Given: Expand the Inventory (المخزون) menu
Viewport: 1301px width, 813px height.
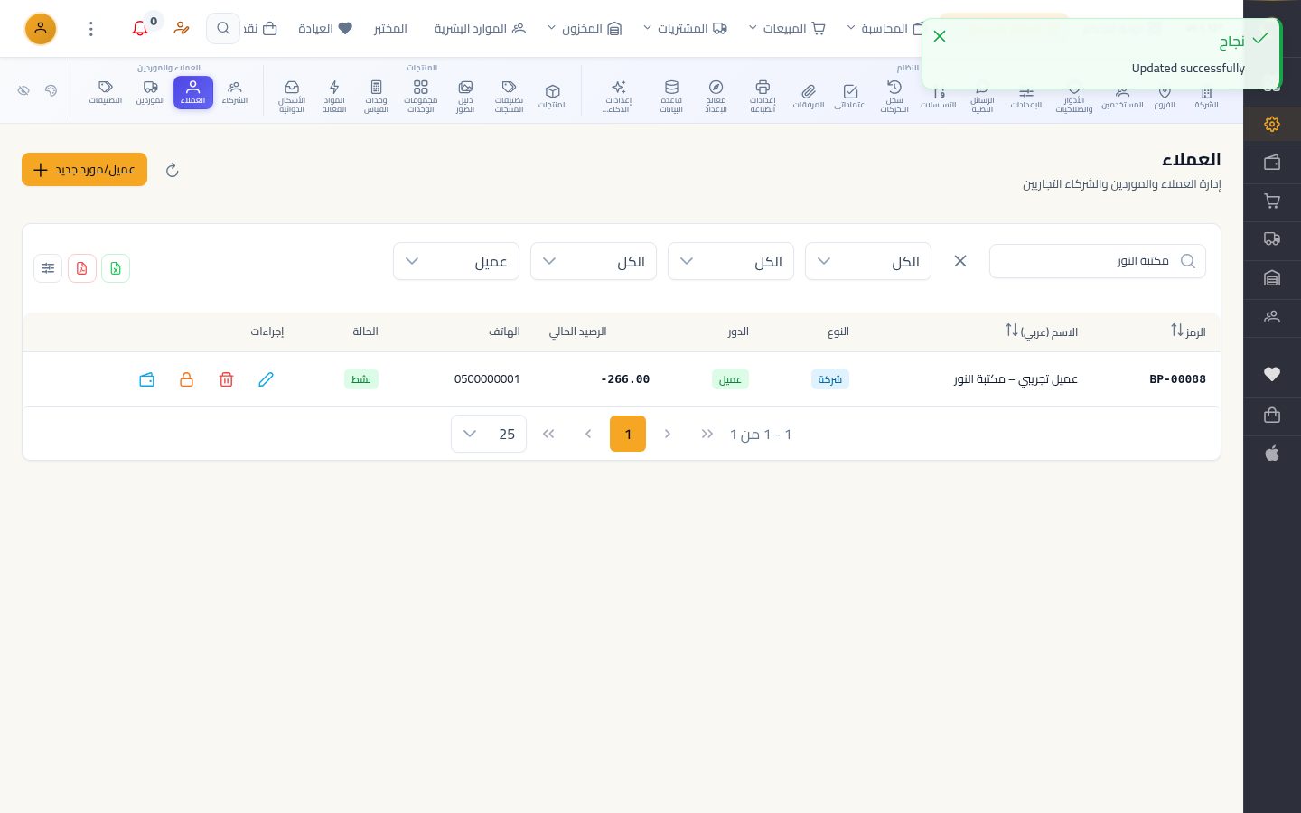Looking at the screenshot, I should point(585,29).
